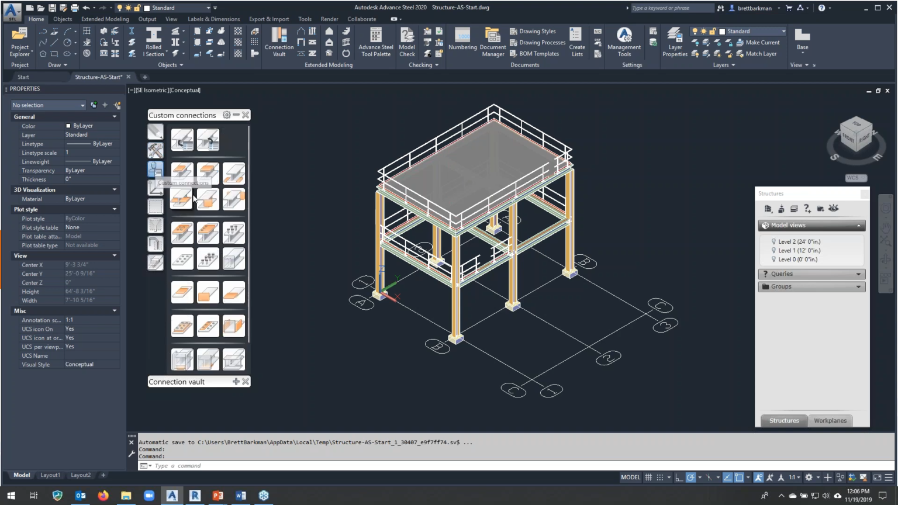Open settings gear of Custom connections palette

tap(226, 115)
